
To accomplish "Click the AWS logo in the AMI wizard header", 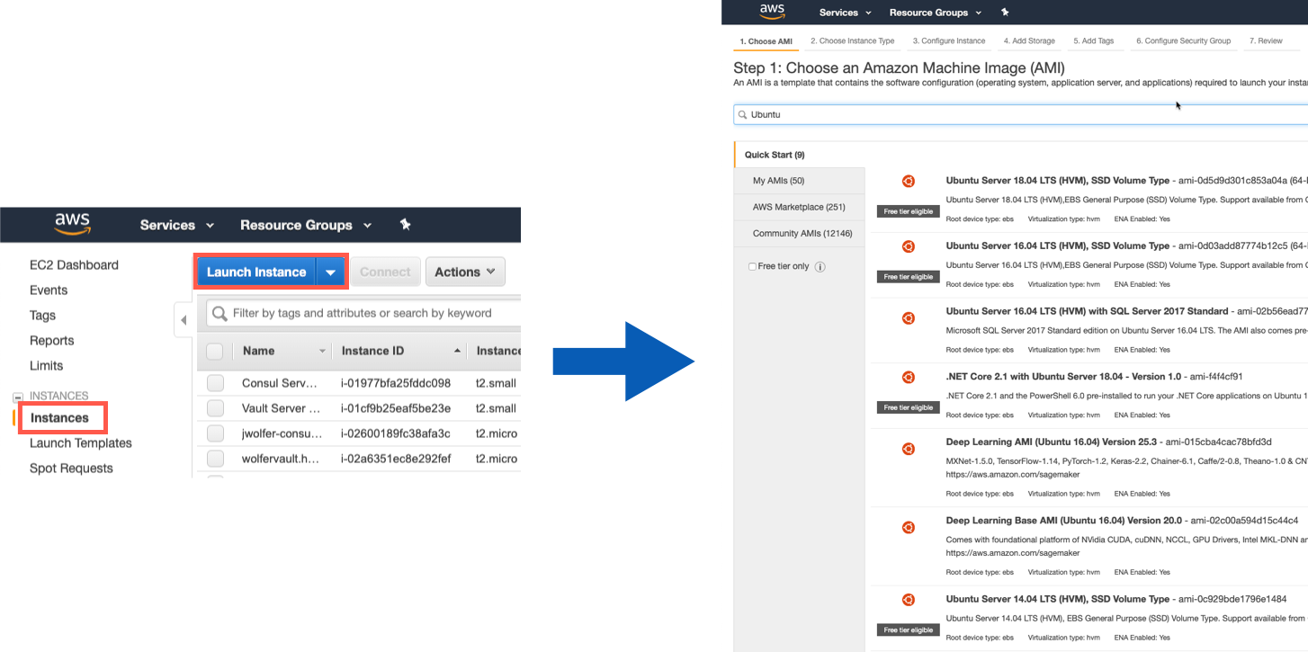I will click(772, 12).
